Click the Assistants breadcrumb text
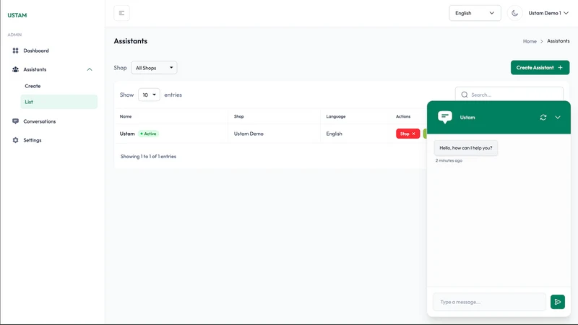Screen dimensions: 578x325 (x=558, y=41)
